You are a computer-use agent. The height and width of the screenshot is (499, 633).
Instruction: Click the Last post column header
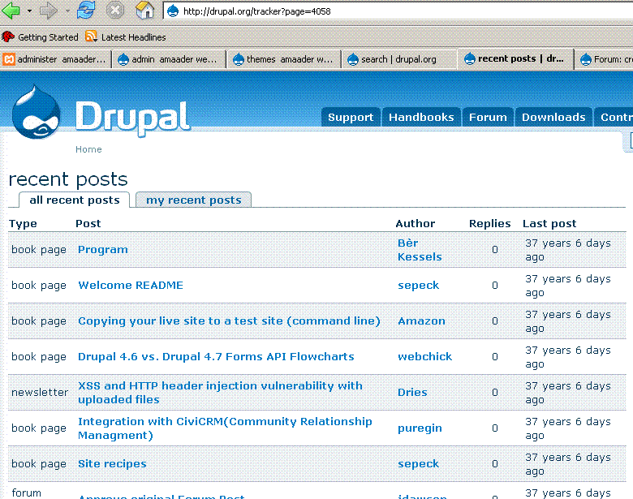point(549,224)
